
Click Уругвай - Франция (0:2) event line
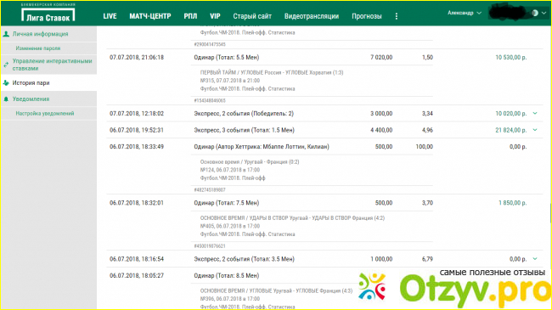coord(250,162)
